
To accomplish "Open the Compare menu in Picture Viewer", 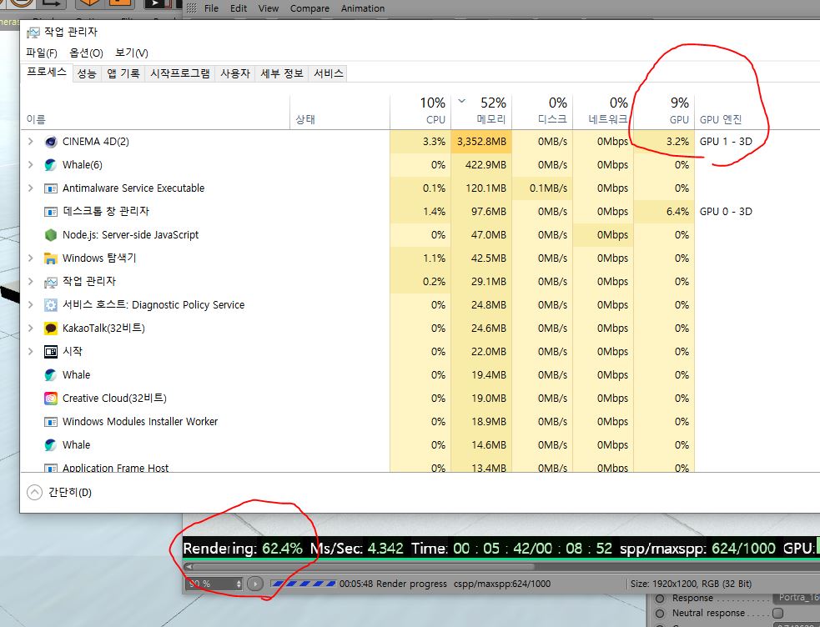I will click(x=309, y=8).
